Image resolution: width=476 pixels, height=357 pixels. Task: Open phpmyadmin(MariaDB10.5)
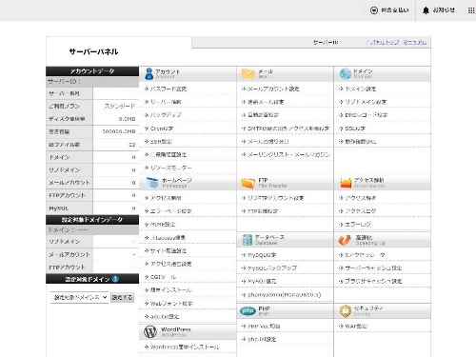pyautogui.click(x=285, y=295)
